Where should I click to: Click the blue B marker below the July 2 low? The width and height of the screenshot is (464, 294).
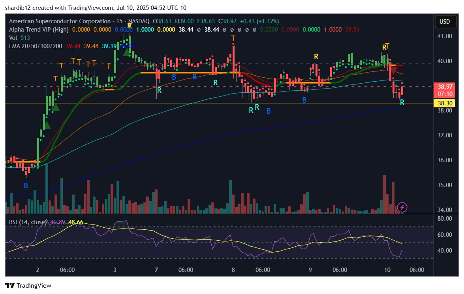[x=26, y=186]
